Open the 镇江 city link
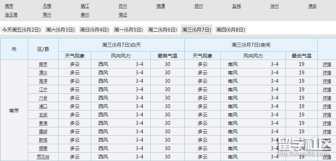This screenshot has width=336, height=161. click(85, 6)
